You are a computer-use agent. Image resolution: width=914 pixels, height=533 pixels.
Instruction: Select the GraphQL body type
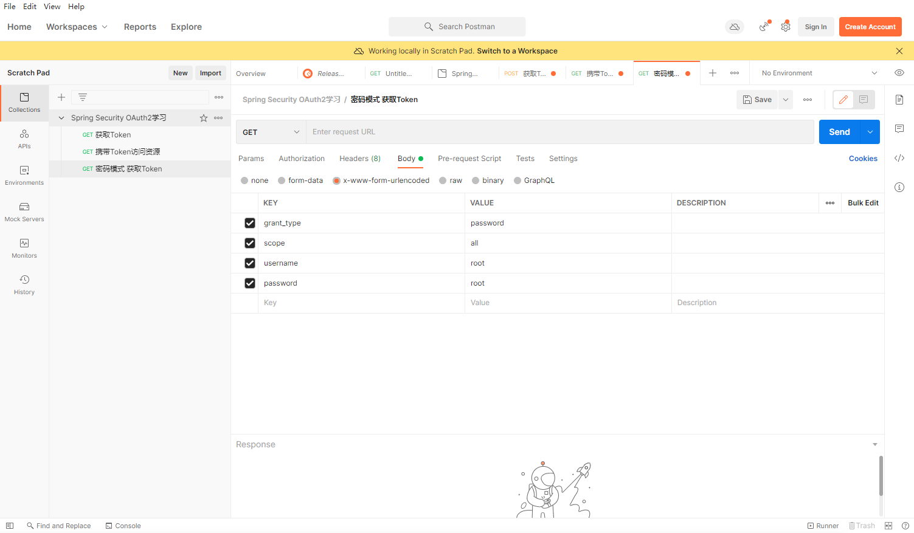coord(518,181)
